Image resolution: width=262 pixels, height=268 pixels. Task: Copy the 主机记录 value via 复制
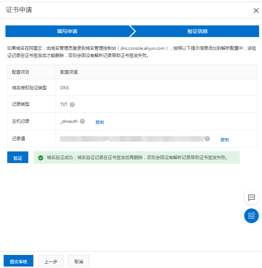click(99, 122)
